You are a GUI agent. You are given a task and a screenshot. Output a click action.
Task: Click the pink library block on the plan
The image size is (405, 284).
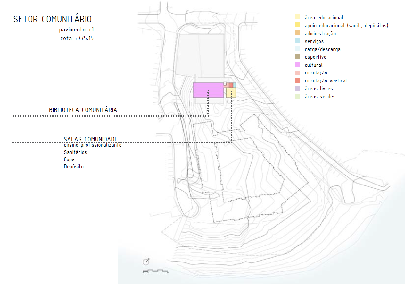tap(208, 90)
